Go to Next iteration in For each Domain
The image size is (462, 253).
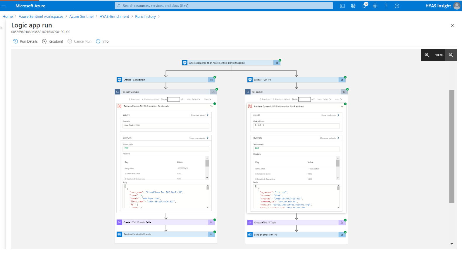click(x=207, y=100)
